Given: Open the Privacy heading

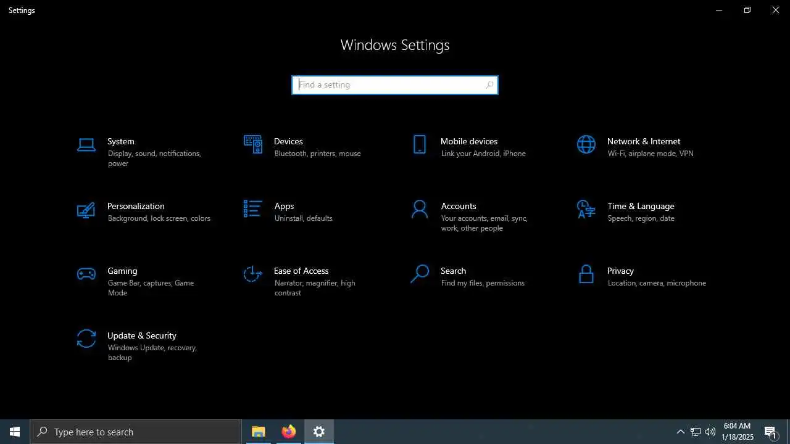Looking at the screenshot, I should tap(620, 271).
